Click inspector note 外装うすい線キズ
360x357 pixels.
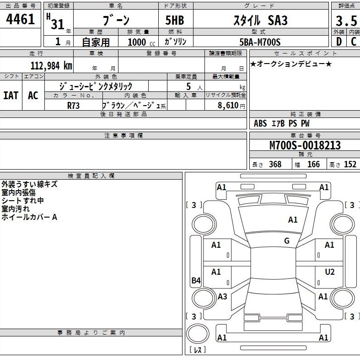click(29, 184)
